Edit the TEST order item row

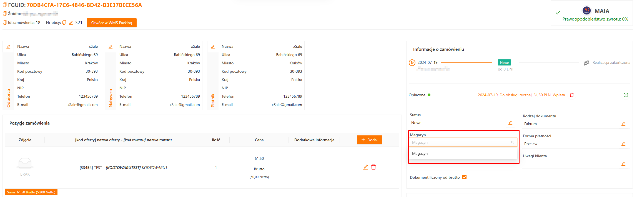click(x=366, y=167)
